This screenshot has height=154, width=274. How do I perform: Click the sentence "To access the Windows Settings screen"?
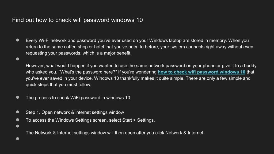pyautogui.click(x=90, y=120)
